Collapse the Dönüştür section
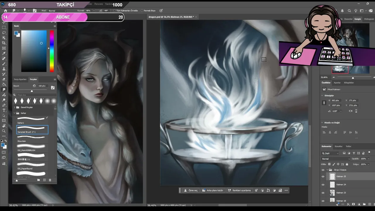 322,96
